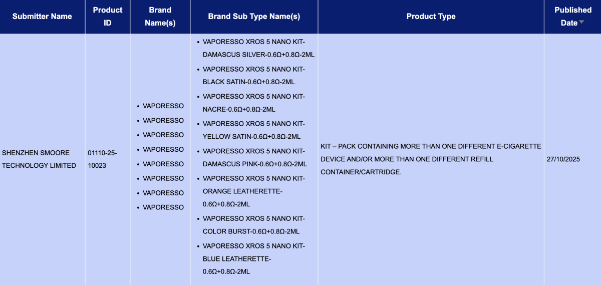Click the Yellow Satin kit entry

[254, 130]
